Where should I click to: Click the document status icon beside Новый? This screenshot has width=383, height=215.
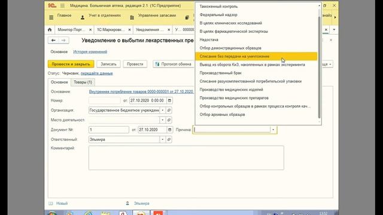point(50,203)
